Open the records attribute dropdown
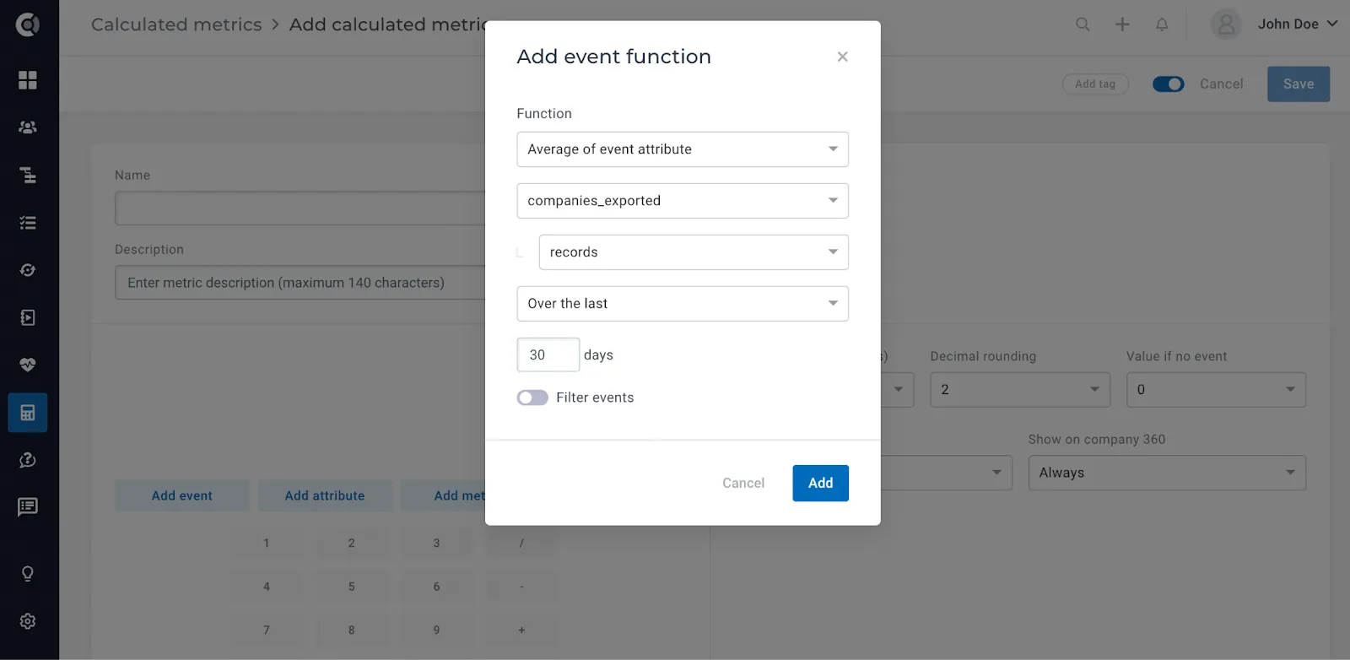1350x660 pixels. (x=694, y=252)
